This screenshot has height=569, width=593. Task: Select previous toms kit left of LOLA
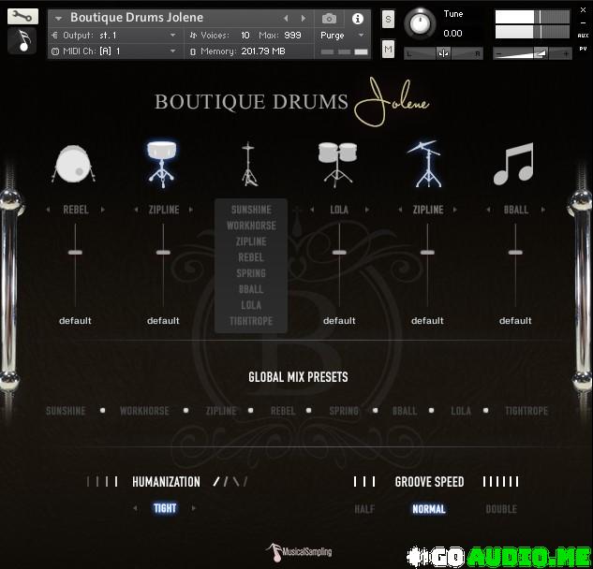click(x=312, y=210)
